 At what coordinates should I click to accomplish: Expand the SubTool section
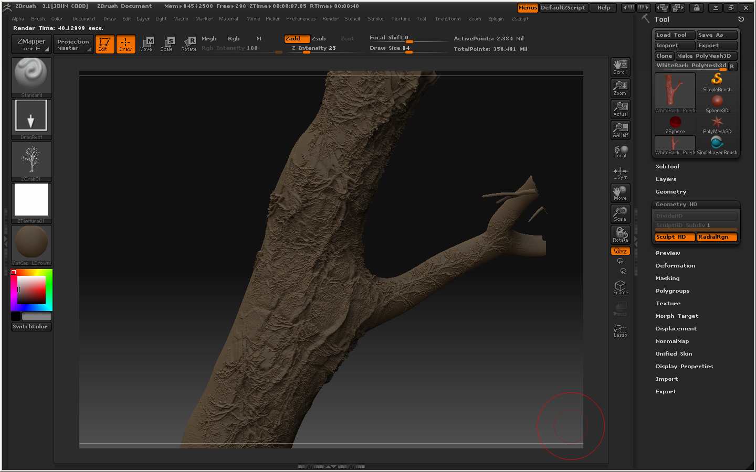click(667, 167)
